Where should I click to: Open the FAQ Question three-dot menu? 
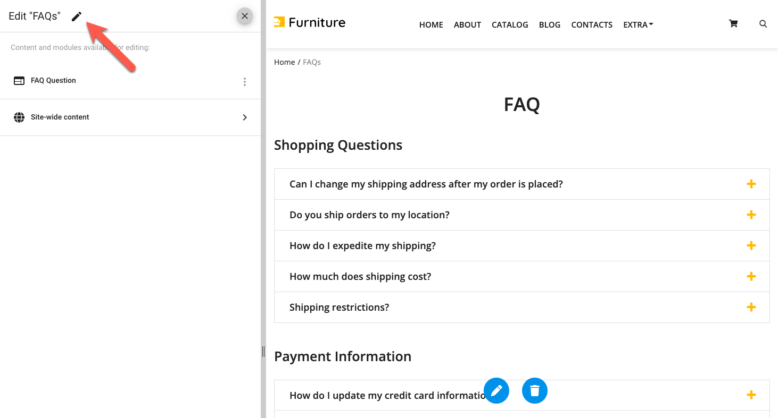(x=245, y=82)
